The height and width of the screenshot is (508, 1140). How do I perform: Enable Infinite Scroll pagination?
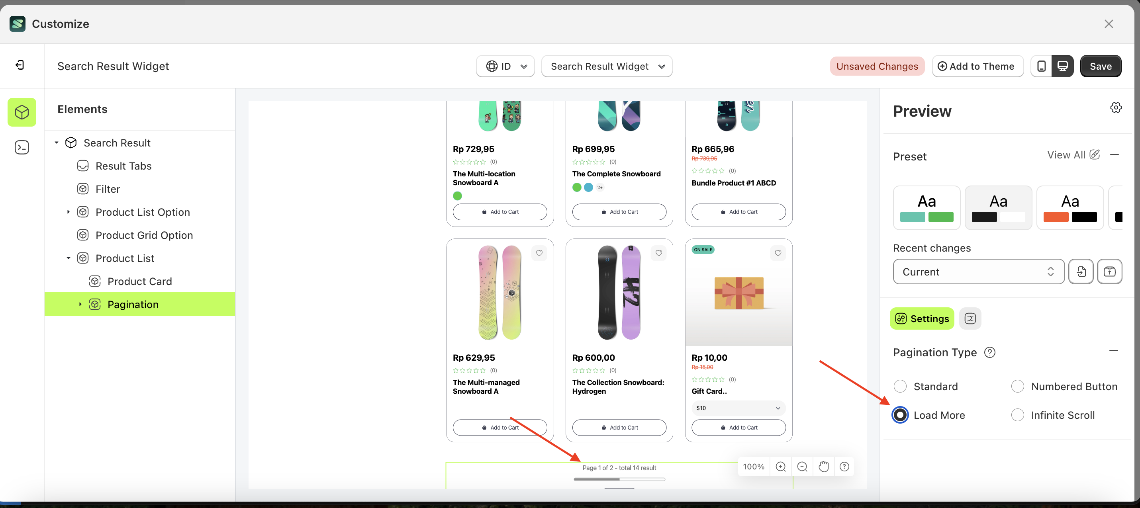tap(1017, 415)
